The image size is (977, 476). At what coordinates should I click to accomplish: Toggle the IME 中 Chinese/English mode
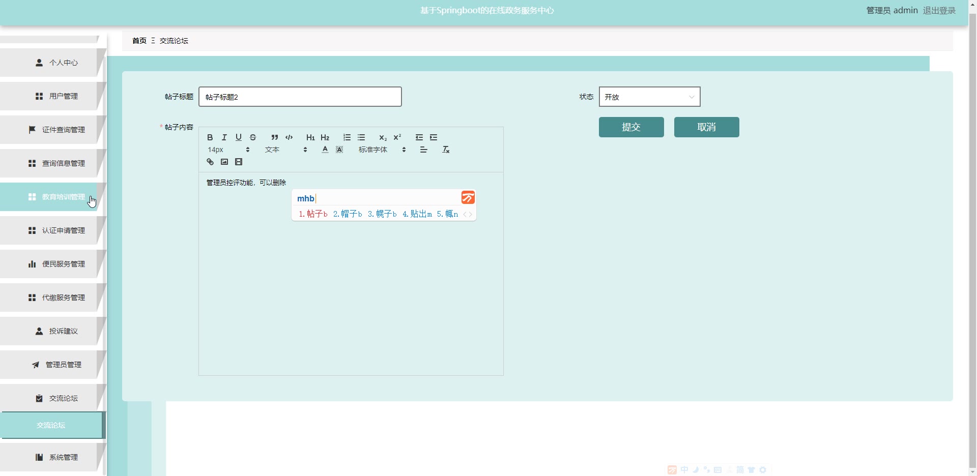684,470
